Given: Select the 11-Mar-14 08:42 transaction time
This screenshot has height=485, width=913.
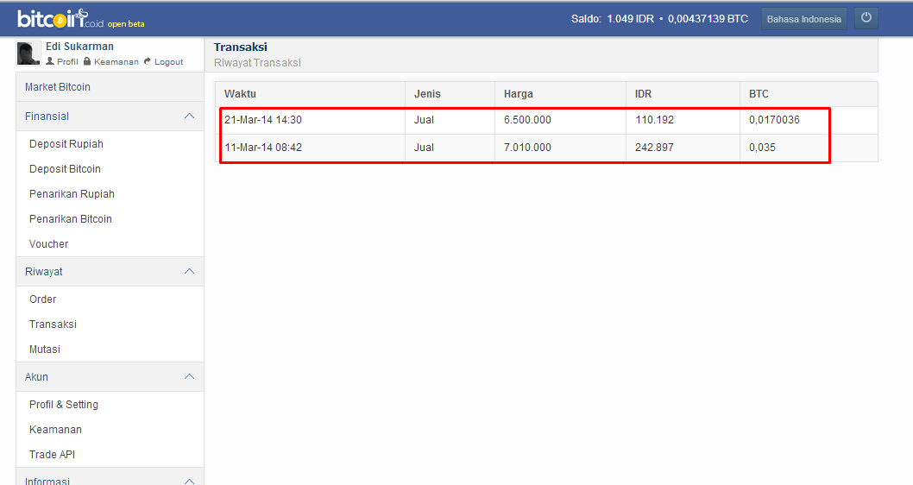Looking at the screenshot, I should pos(263,148).
